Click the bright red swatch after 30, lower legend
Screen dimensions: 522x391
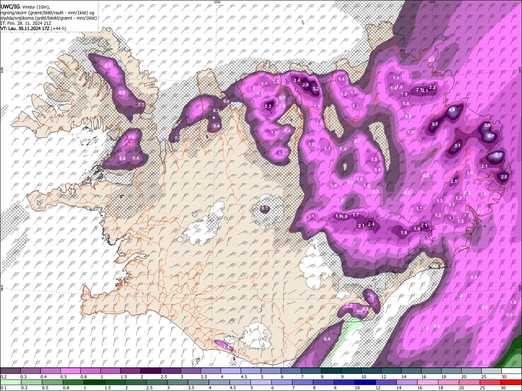pos(512,382)
